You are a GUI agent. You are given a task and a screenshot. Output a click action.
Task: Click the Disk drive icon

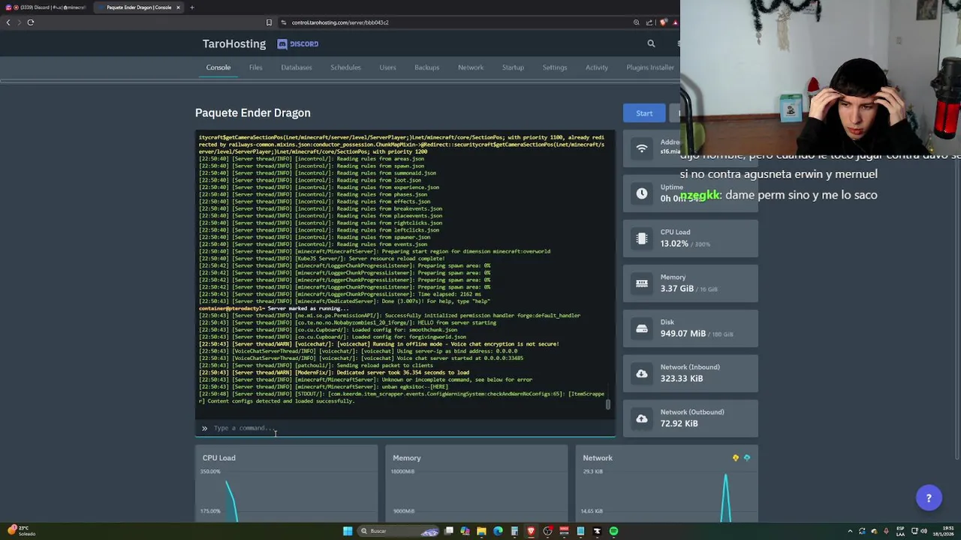(x=641, y=328)
